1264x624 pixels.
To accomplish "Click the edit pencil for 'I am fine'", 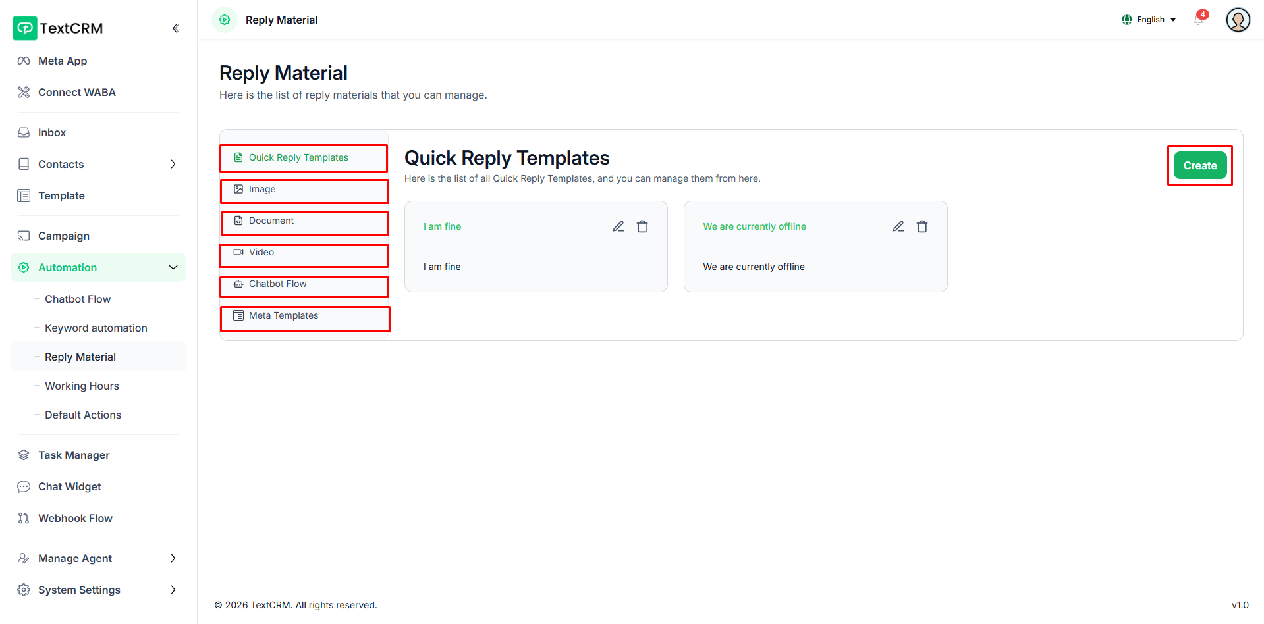I will (618, 226).
